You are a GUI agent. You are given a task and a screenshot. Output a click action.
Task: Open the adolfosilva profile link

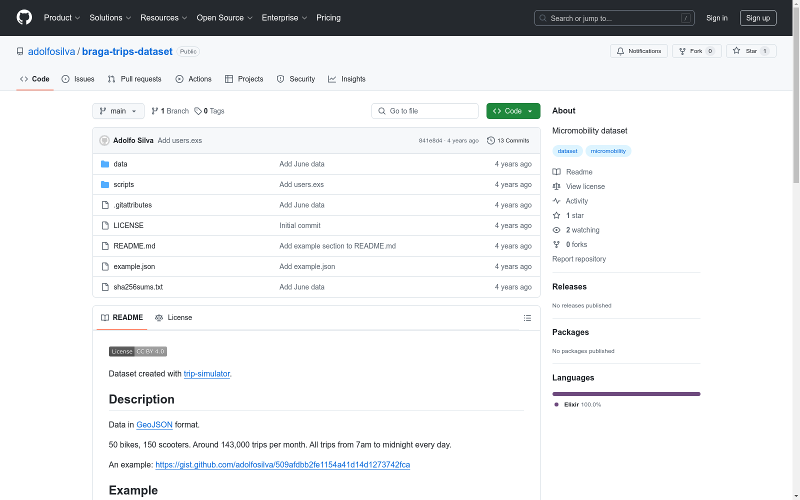(51, 51)
